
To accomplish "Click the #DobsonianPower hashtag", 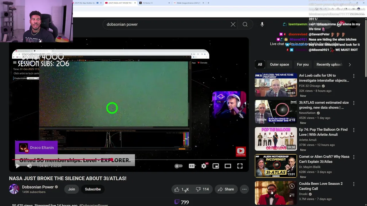I will point(93,205).
